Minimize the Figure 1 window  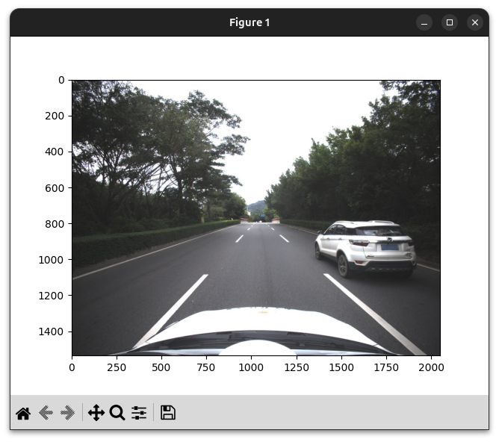pyautogui.click(x=424, y=22)
